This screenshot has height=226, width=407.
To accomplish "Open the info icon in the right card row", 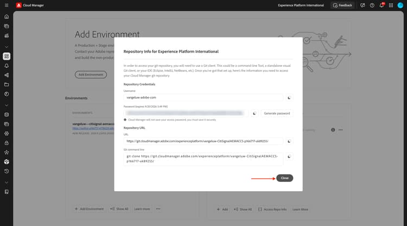I will tap(333, 130).
